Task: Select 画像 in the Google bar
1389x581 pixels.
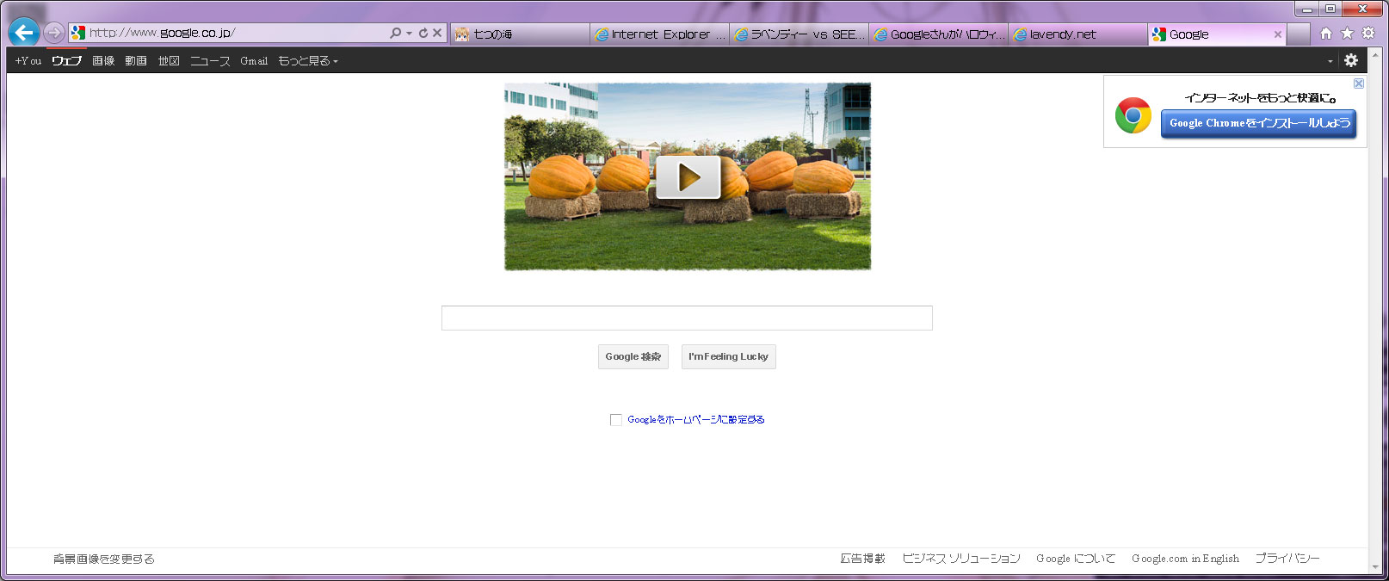Action: coord(103,61)
